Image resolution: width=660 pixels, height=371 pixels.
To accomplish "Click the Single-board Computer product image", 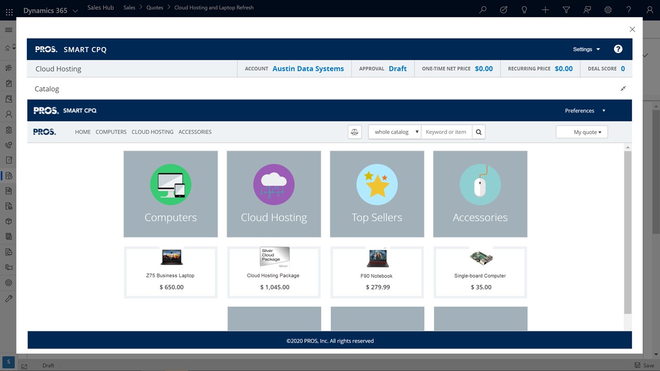I will 481,258.
